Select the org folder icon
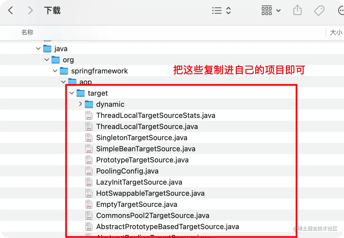344x238 pixels. 56,60
